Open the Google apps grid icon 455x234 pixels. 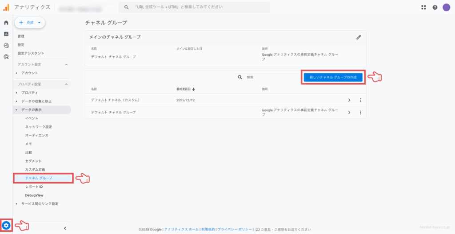click(x=423, y=8)
